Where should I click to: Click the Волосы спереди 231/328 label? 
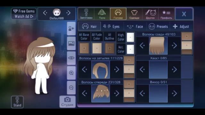[101, 82]
